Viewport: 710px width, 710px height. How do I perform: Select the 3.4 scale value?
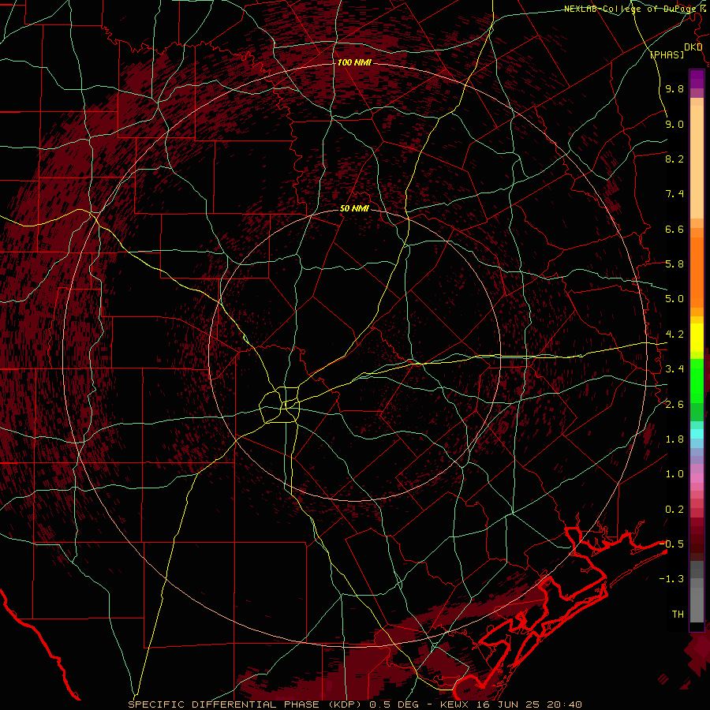[674, 369]
